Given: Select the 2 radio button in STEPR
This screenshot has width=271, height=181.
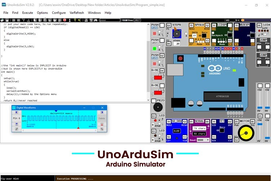Looking at the screenshot, I should point(168,33).
